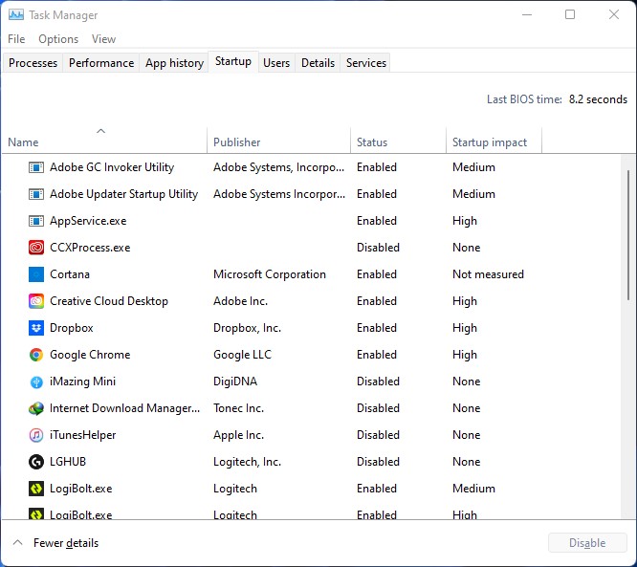Switch to the Services tab
Image resolution: width=637 pixels, height=567 pixels.
[x=366, y=63]
